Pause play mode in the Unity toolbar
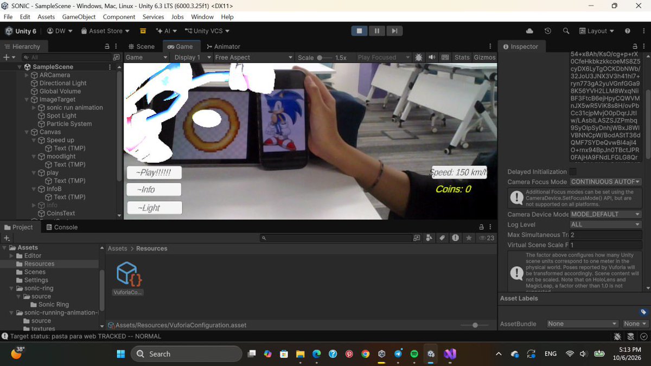The height and width of the screenshot is (366, 651). click(376, 31)
